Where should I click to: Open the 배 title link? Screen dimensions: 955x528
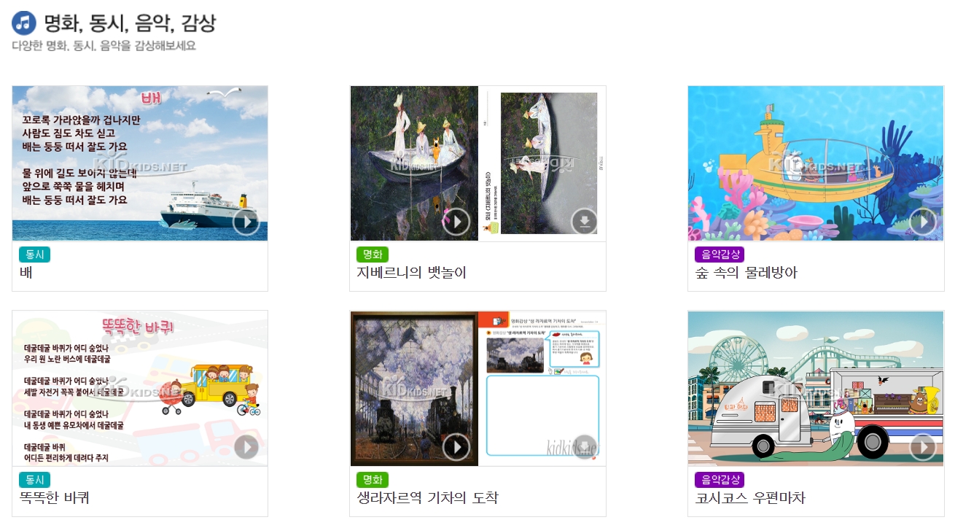tap(26, 273)
